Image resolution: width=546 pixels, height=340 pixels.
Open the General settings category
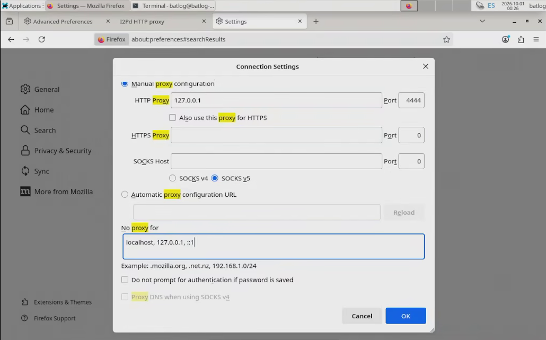point(40,89)
